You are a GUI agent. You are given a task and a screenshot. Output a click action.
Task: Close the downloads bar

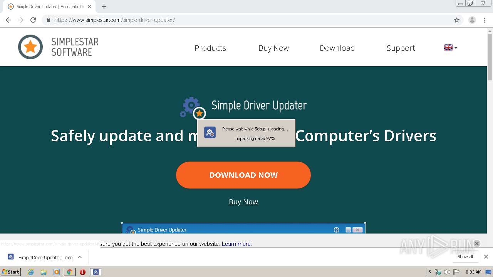(x=486, y=257)
